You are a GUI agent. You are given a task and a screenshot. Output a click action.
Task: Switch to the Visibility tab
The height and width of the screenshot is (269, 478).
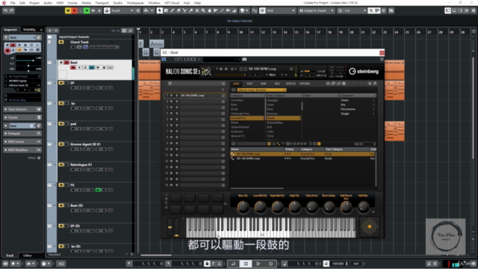point(29,30)
